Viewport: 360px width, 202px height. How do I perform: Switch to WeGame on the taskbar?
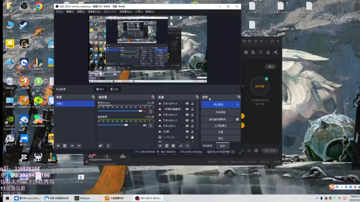83,198
